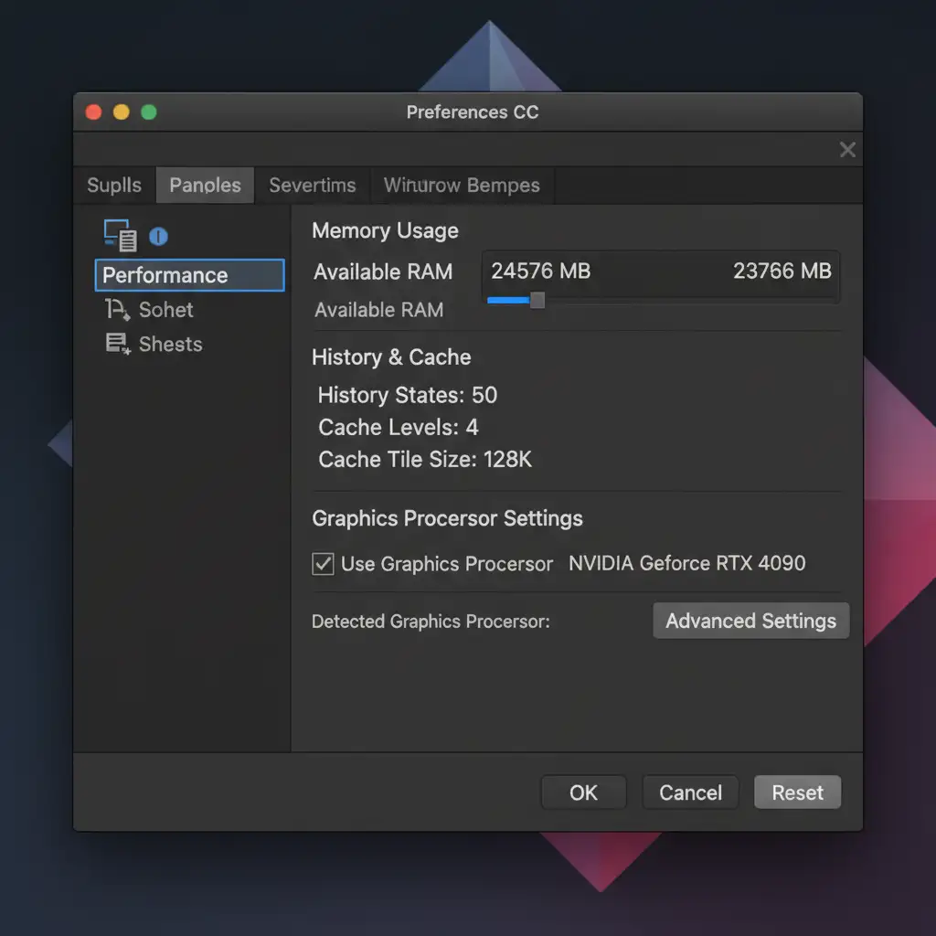Dismiss the panel with the gray X

847,150
